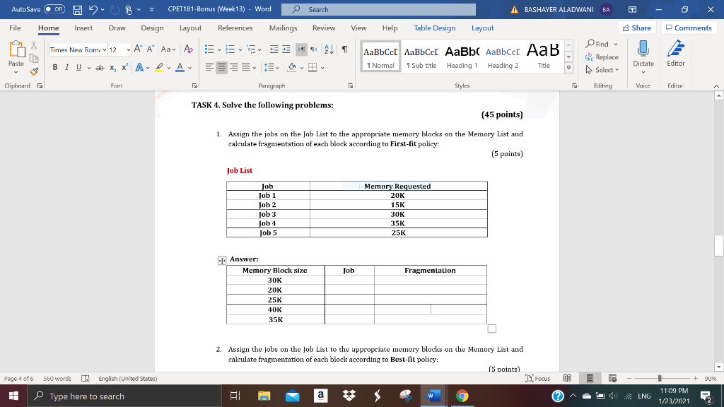724x407 pixels.
Task: Click the Text Highlight Color icon
Action: pyautogui.click(x=159, y=69)
